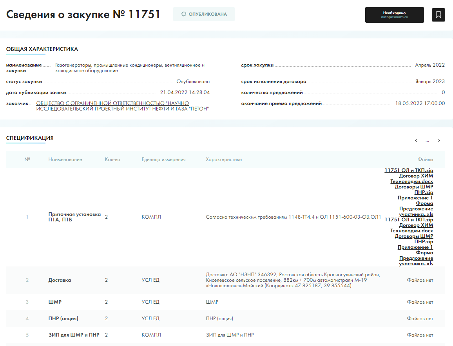Click the дата публикации заявки label
The height and width of the screenshot is (346, 453).
click(x=36, y=92)
